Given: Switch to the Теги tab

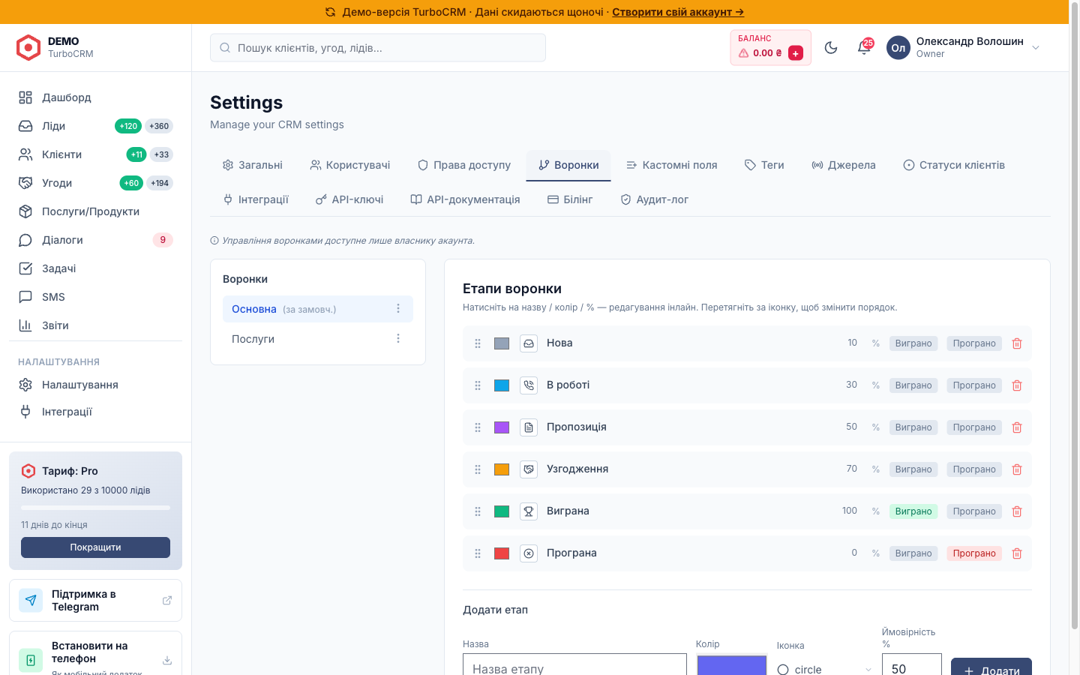Looking at the screenshot, I should coord(764,165).
